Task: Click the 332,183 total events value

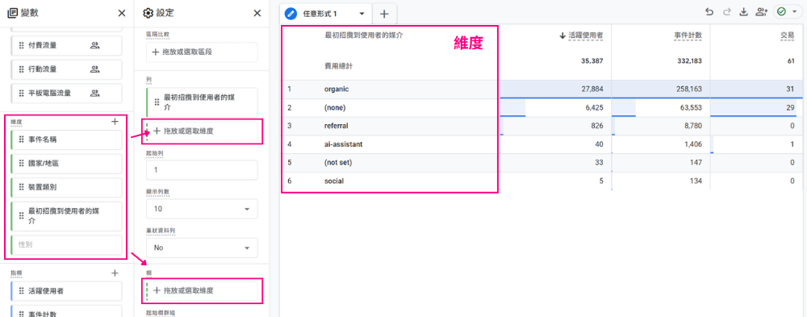Action: [690, 61]
